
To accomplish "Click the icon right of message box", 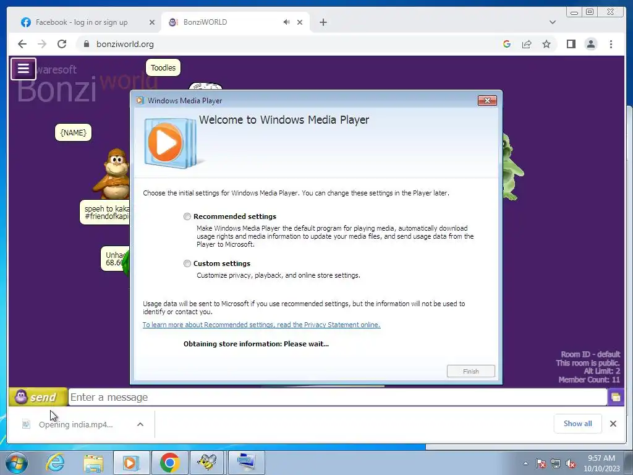I will (x=616, y=398).
